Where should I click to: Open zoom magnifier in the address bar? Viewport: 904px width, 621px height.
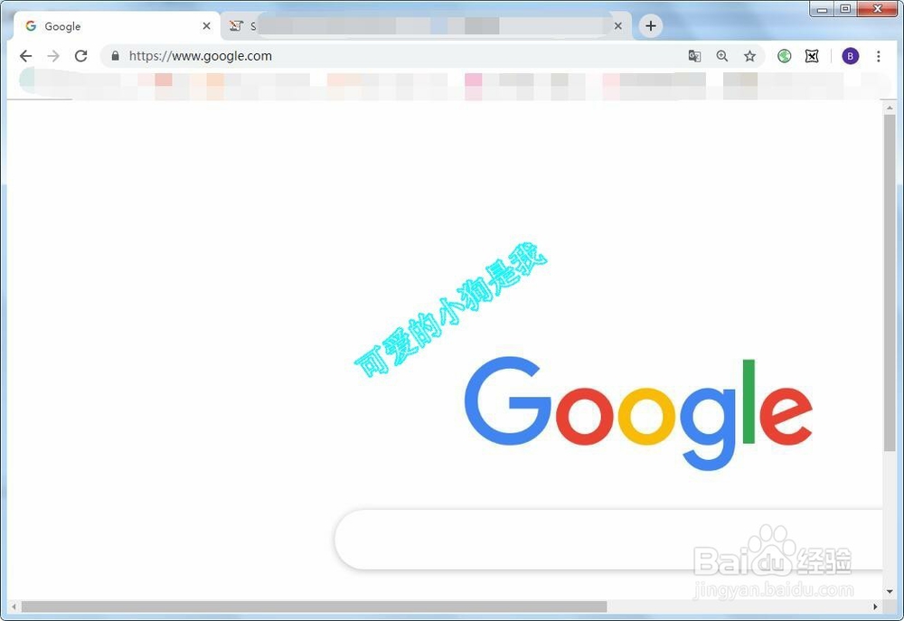point(721,56)
